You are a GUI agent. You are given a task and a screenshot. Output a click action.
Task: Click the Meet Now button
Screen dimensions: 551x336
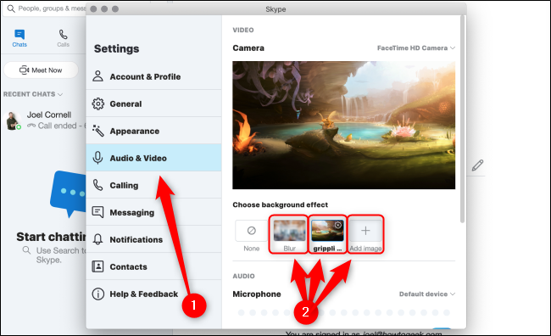coord(42,70)
